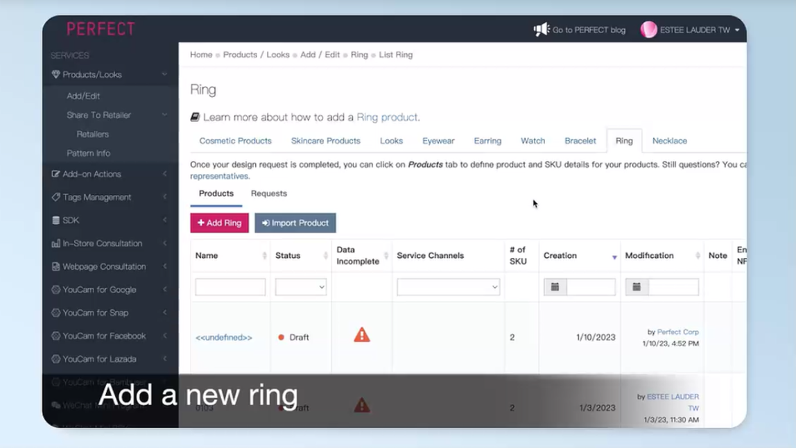796x448 pixels.
Task: Focus the Modification date filter field
Action: coord(673,287)
